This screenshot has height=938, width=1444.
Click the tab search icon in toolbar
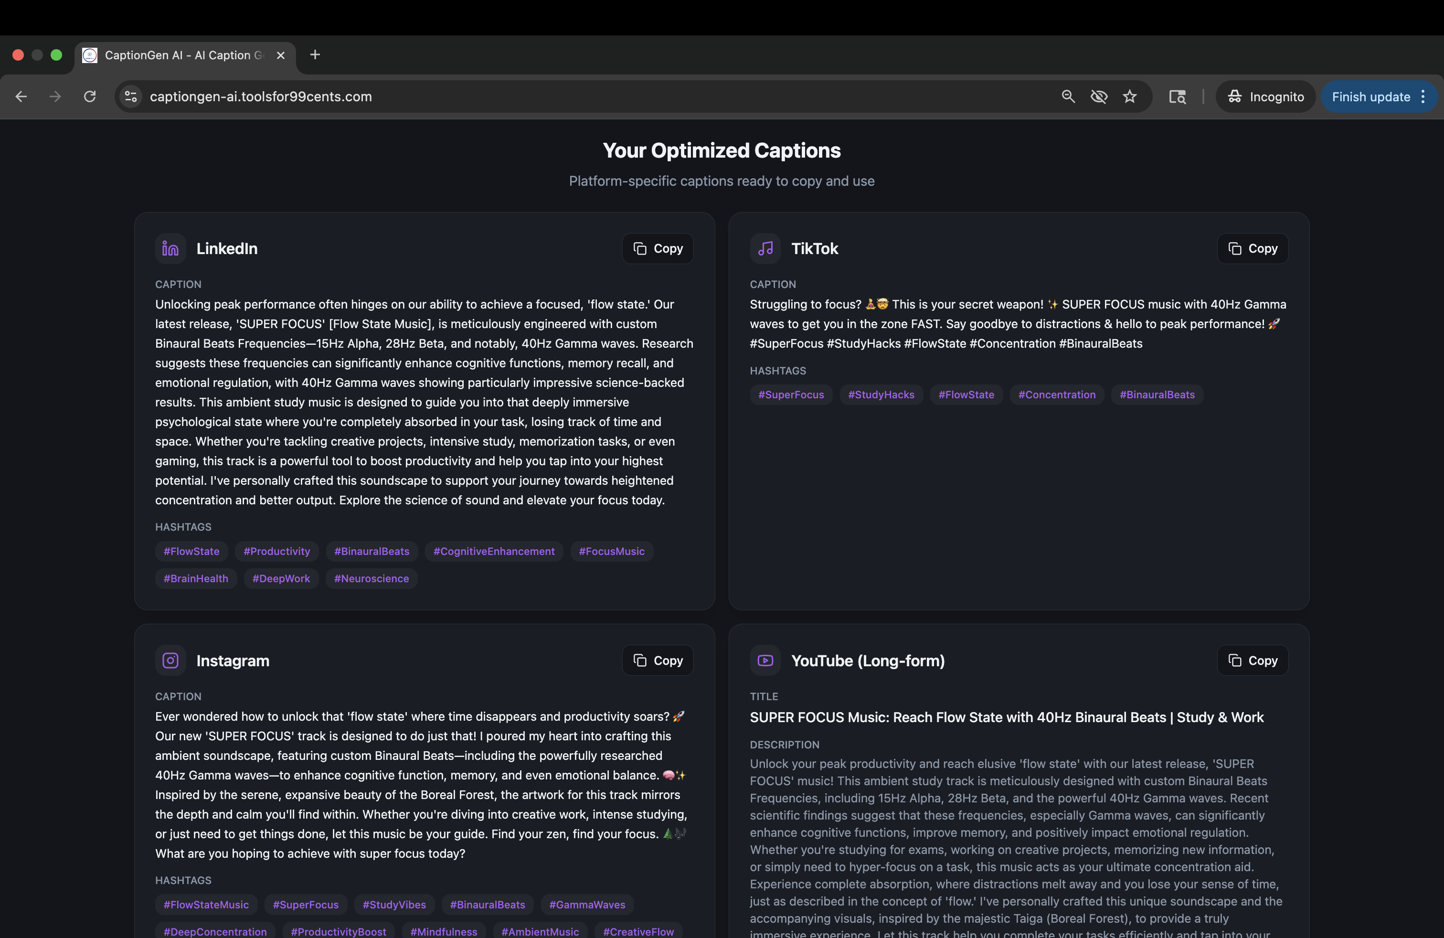coord(1177,96)
